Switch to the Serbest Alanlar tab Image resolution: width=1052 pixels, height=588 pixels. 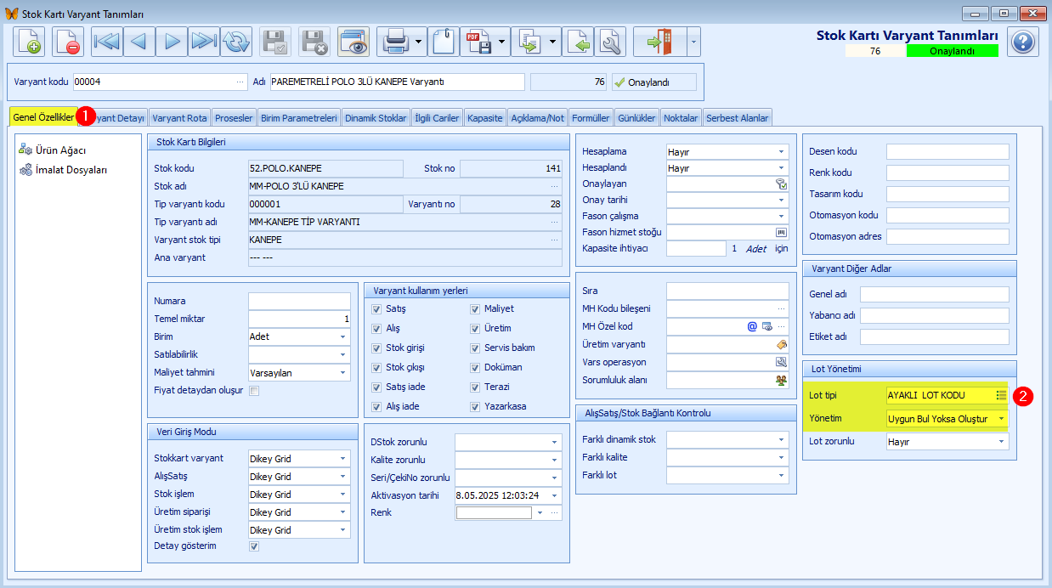coord(738,118)
